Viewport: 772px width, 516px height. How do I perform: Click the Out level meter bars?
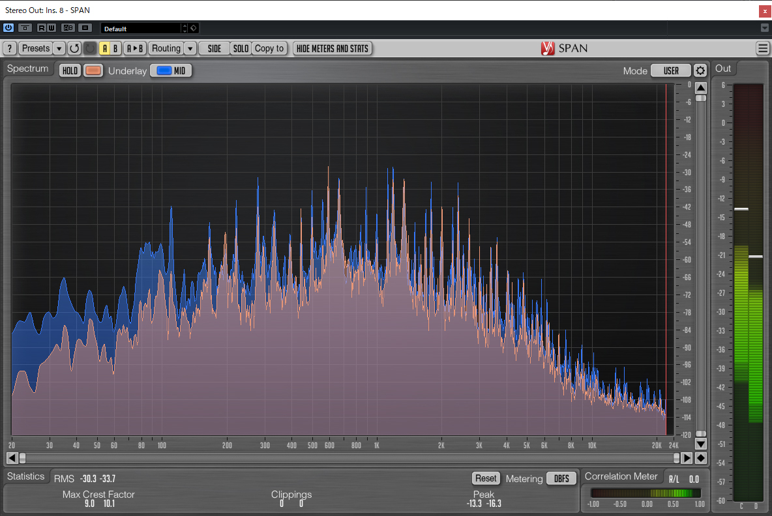(749, 293)
